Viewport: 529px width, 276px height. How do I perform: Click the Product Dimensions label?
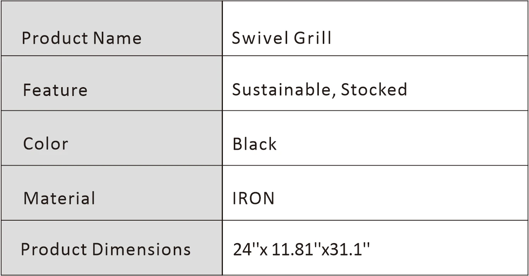(106, 249)
